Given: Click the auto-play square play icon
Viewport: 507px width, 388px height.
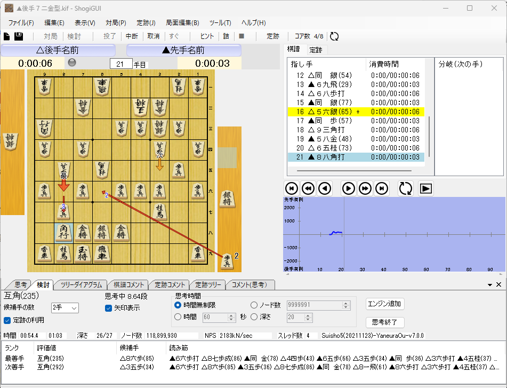Looking at the screenshot, I should point(425,188).
